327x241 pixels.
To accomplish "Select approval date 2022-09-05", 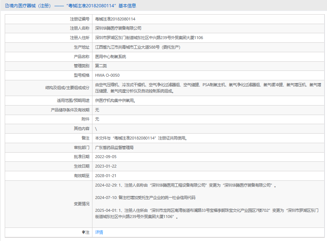I will 106,157.
